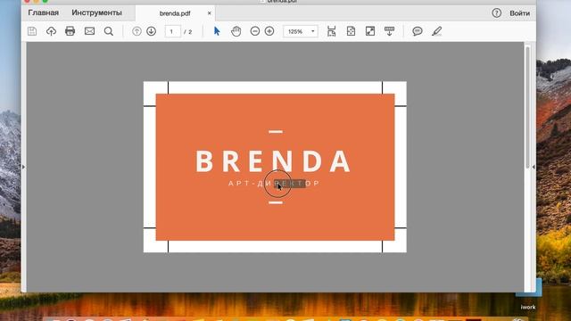Screen dimensions: 571x321
Task: Activate the Hand pan tool
Action: 236,31
